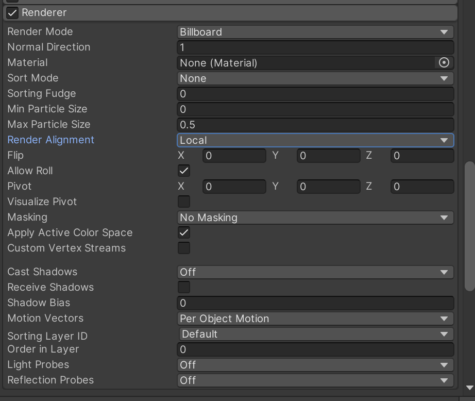Image resolution: width=475 pixels, height=401 pixels.
Task: Enable the Visualize Pivot checkbox
Action: coord(183,202)
